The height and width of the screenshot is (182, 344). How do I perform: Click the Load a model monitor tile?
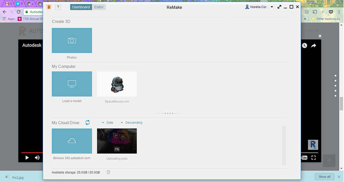(72, 84)
